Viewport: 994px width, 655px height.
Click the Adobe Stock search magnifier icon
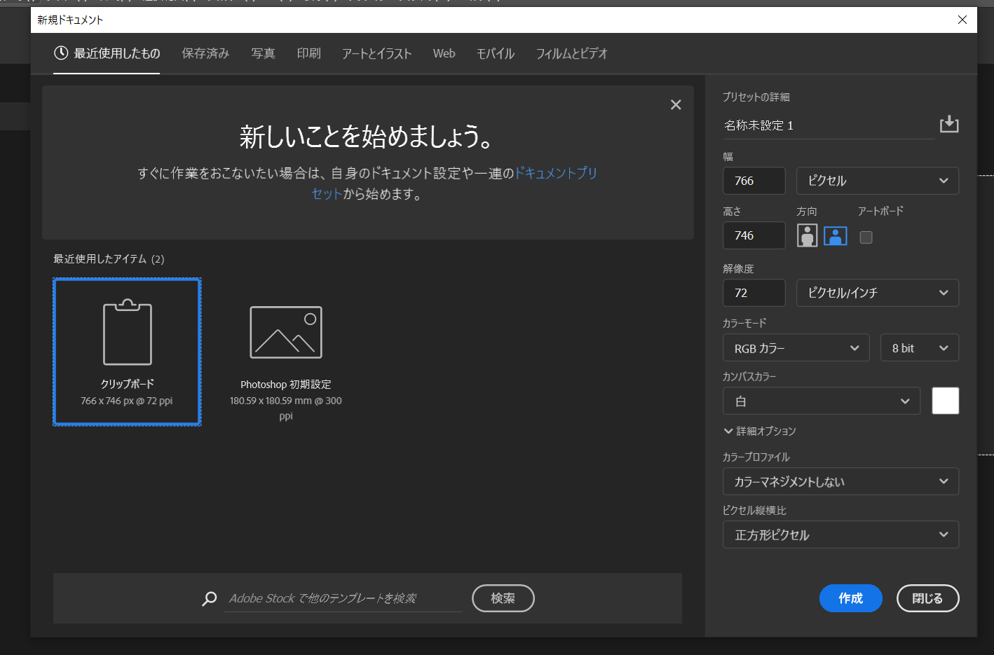[x=210, y=598]
